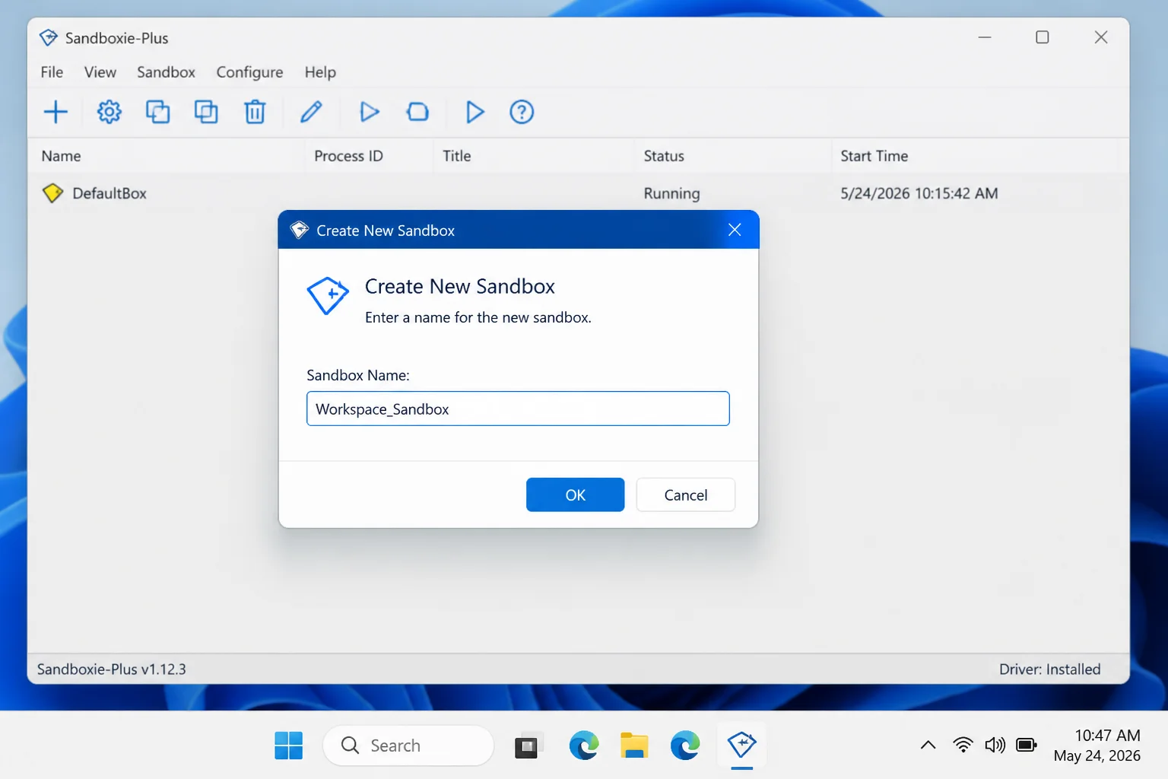
Task: Click the Sandboxie-Plus taskbar icon
Action: [x=741, y=745]
